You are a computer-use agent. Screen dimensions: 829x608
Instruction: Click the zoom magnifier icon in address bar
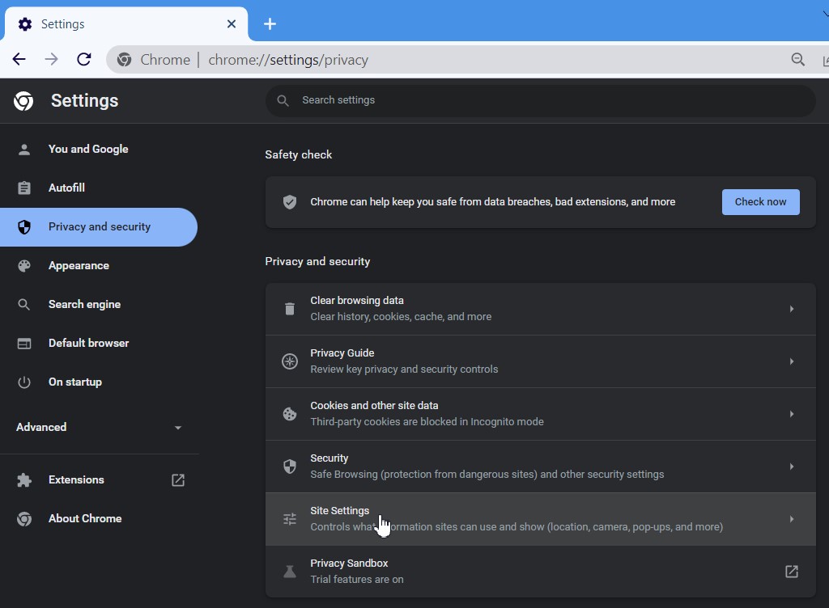[x=798, y=59]
